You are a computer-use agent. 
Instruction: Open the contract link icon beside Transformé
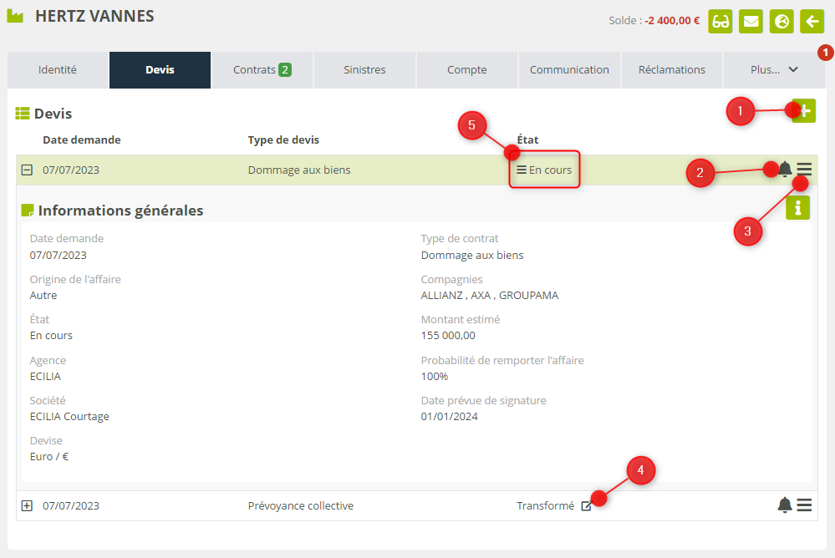tap(586, 506)
